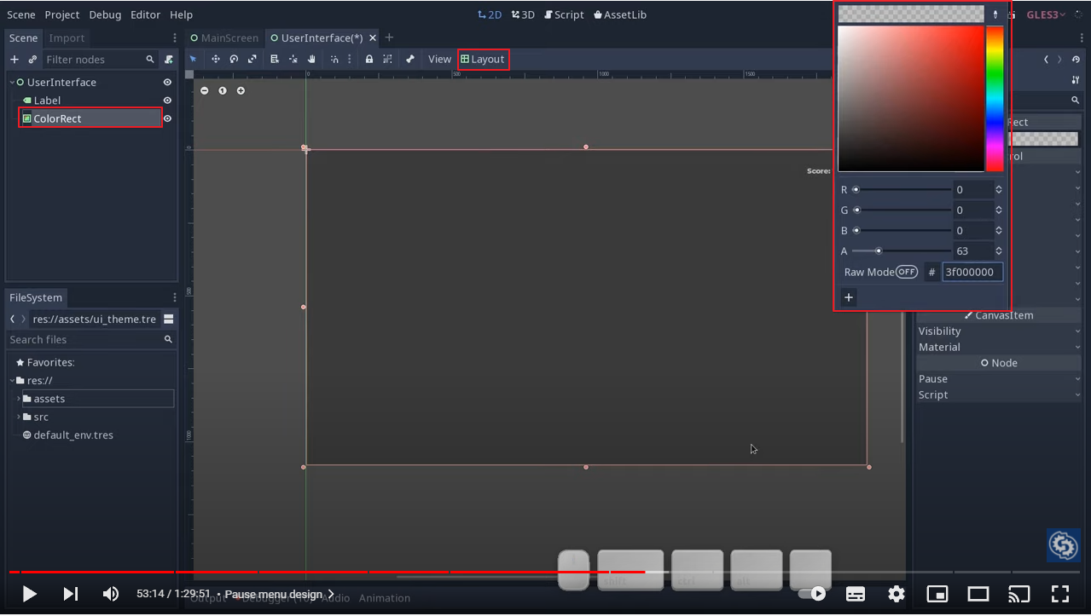Adjust the alpha A slider
Image resolution: width=1091 pixels, height=616 pixels.
click(901, 250)
